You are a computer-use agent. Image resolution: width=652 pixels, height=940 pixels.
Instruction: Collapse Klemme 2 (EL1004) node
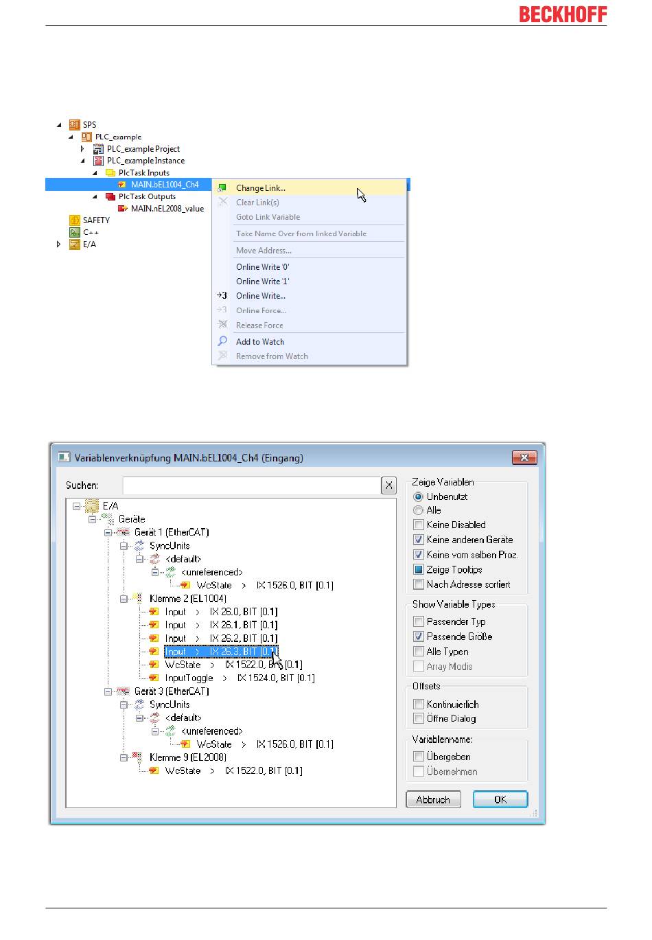[124, 599]
